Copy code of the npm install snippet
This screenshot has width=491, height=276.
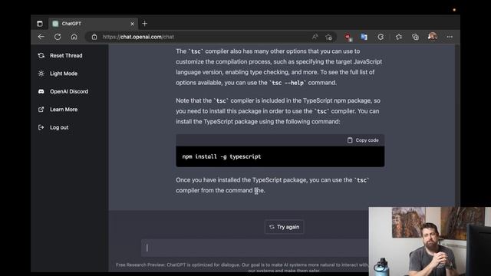click(x=363, y=140)
